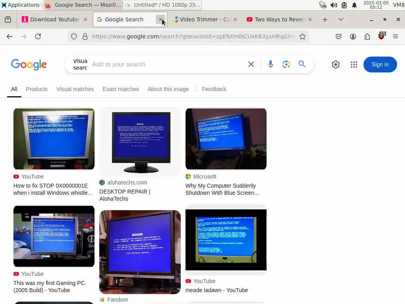Open Firefox account icon
Screen dimensions: 405x304
[x=353, y=36]
